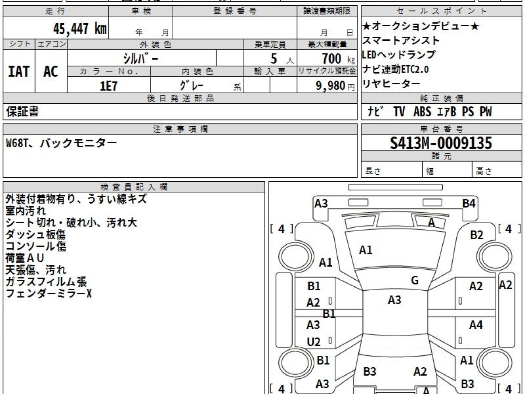525x394 pixels.
Task: Click the 後日発送部品 header
Action: pyautogui.click(x=180, y=98)
